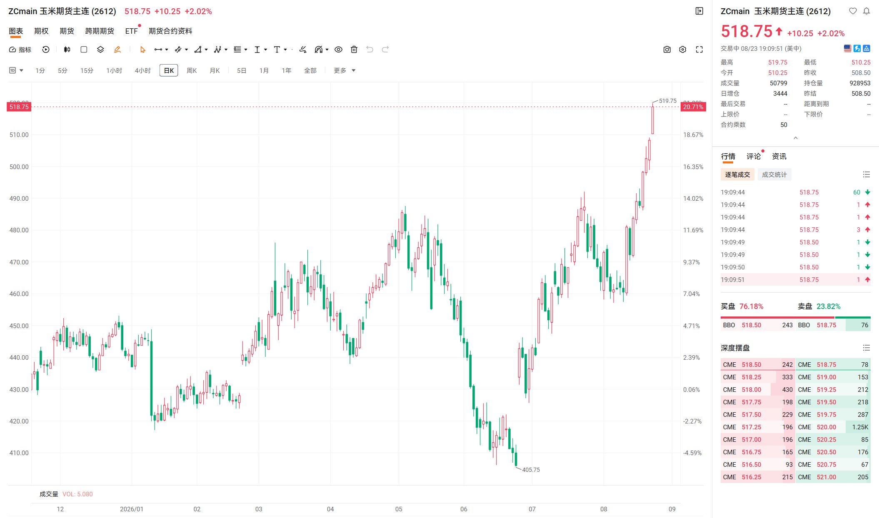Click the 成交统计 button
Viewport: 879px width, 518px height.
(774, 174)
